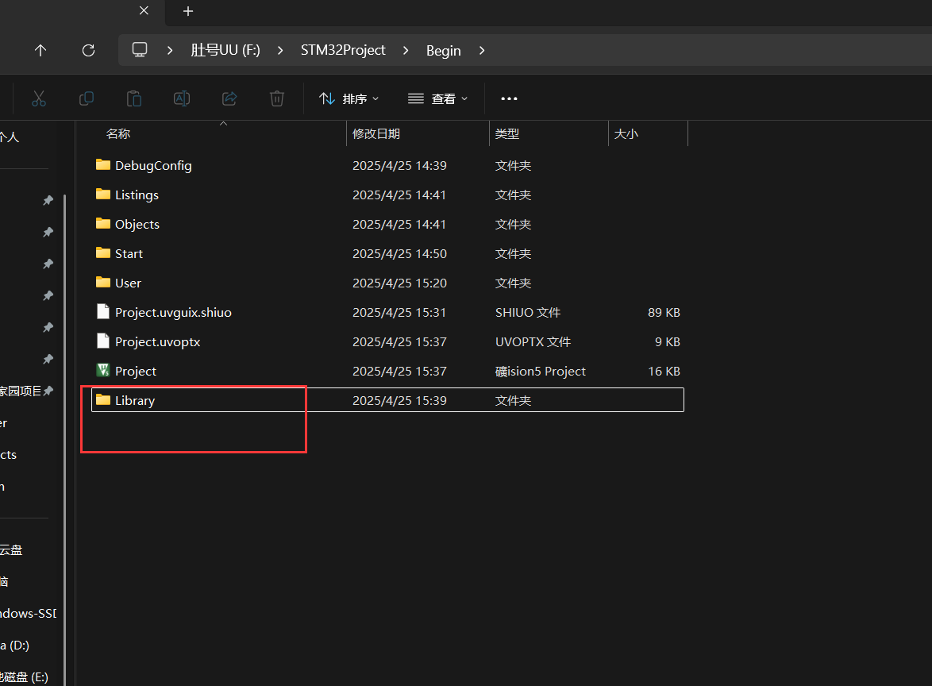
Task: Click the SHIUO 文件 type cell
Action: click(528, 312)
